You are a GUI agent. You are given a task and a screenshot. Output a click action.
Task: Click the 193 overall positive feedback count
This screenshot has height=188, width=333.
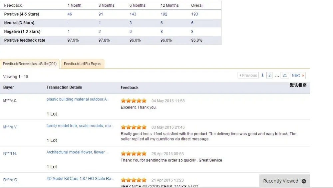click(194, 14)
